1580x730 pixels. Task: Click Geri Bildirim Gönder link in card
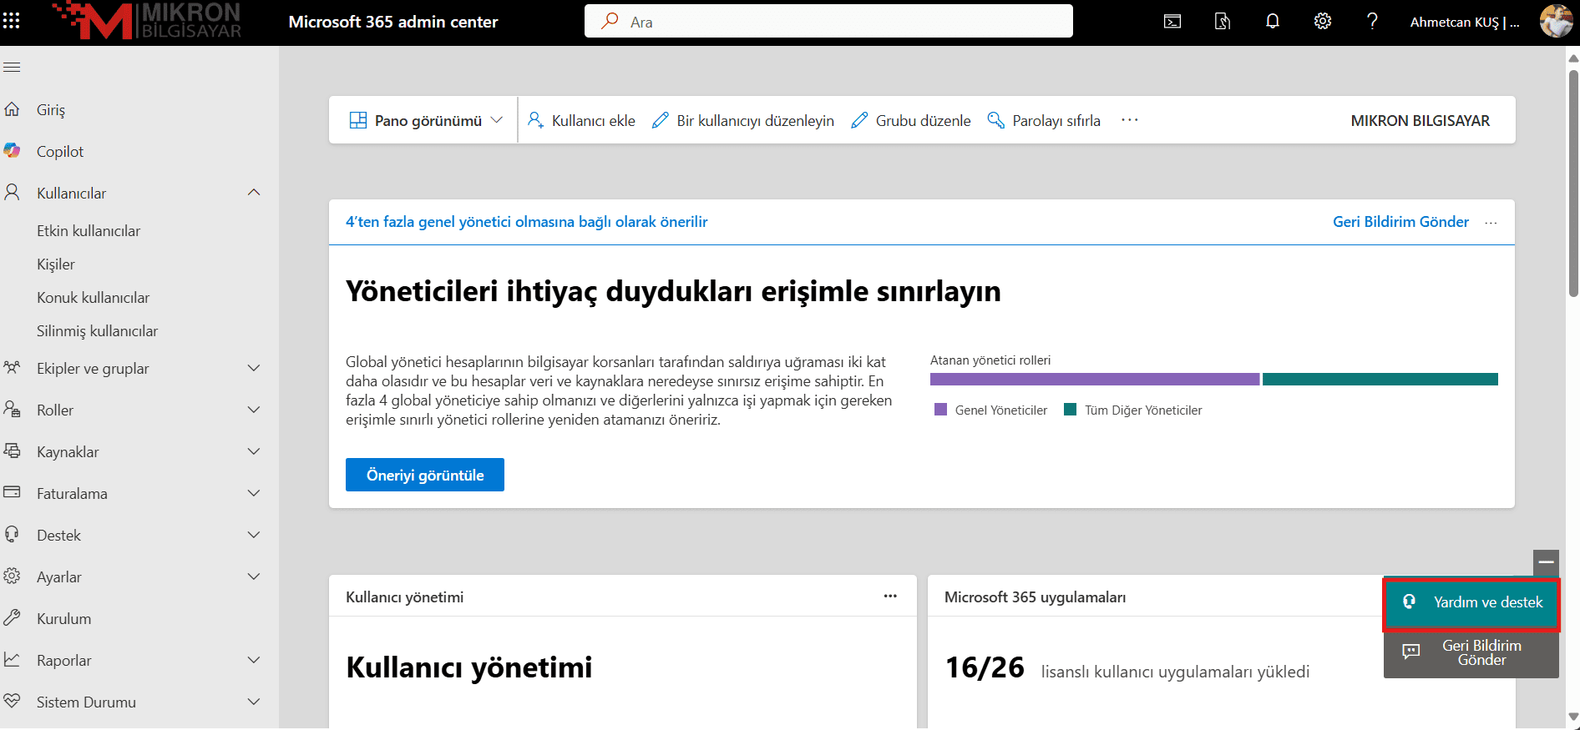[x=1400, y=222]
